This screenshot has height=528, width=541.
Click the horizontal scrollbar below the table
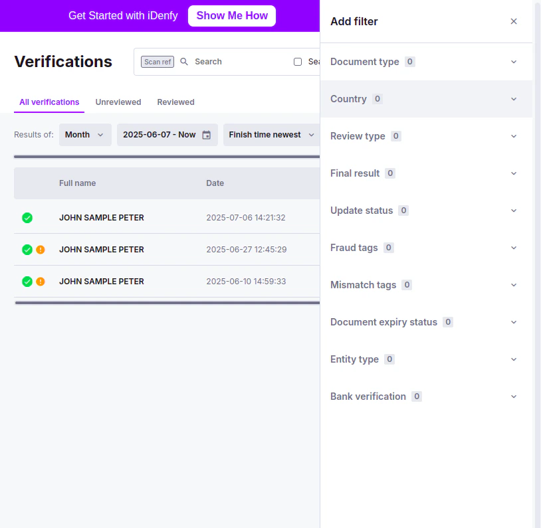pos(167,303)
